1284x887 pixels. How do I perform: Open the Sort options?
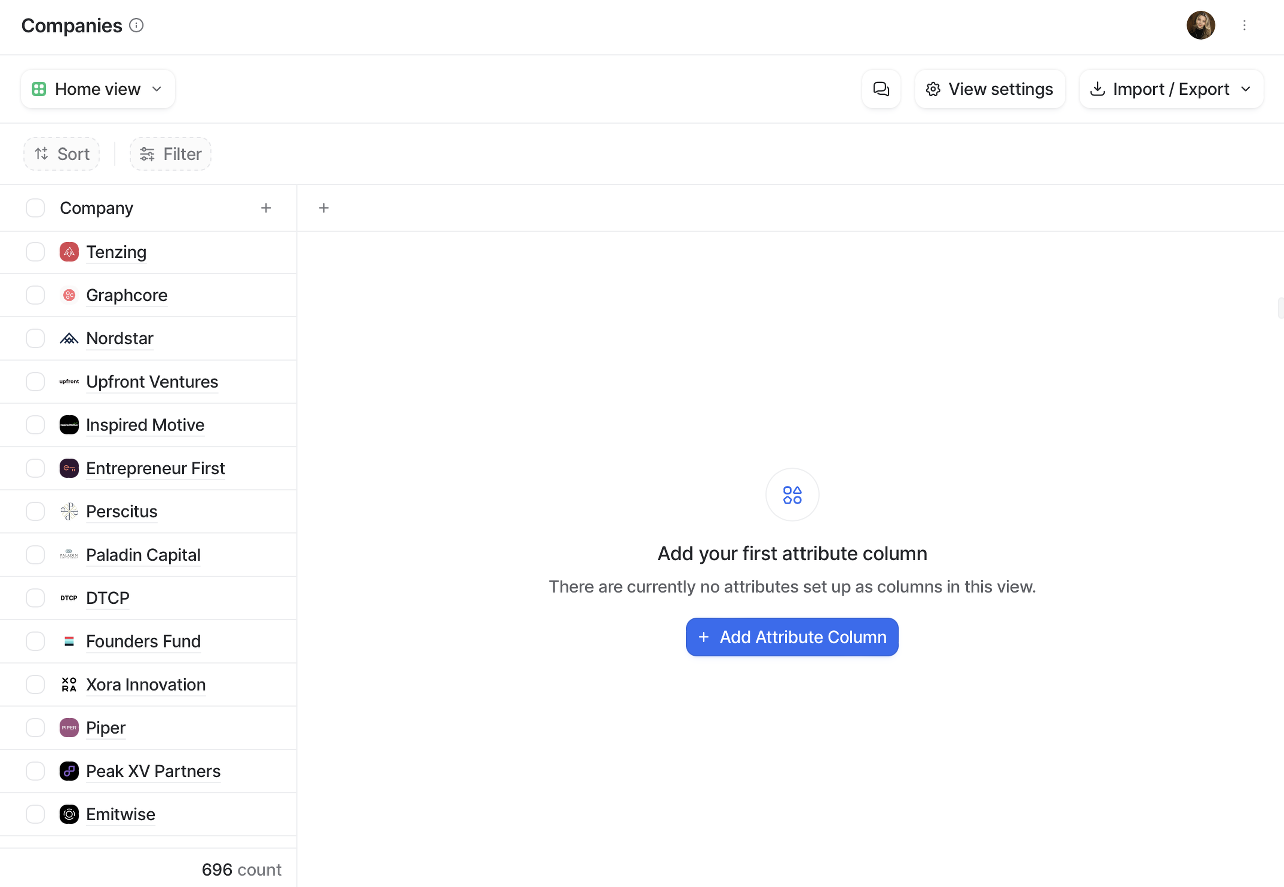tap(62, 154)
